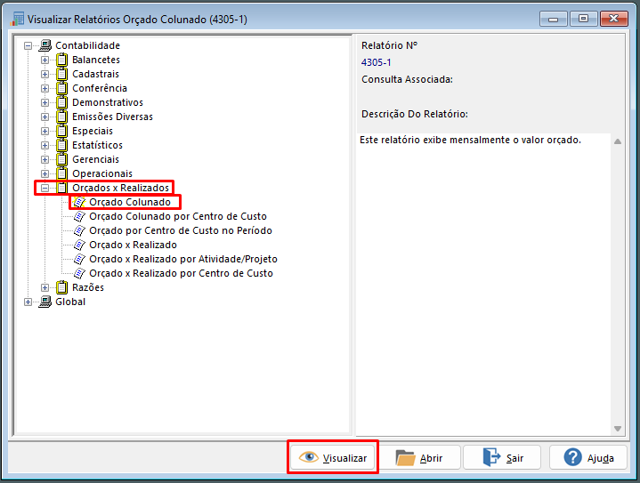Click the Orçados x Realizados clipboard icon
Screen dimensions: 640x483
(x=61, y=188)
